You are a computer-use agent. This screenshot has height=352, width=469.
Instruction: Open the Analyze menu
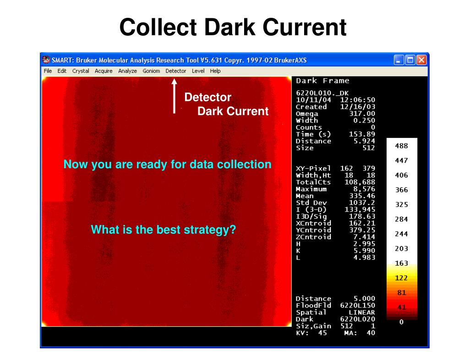[x=127, y=71]
